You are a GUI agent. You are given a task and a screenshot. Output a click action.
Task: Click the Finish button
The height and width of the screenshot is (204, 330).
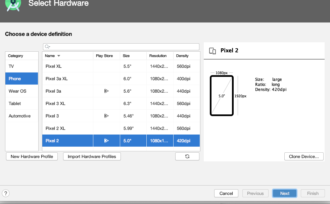(x=313, y=193)
